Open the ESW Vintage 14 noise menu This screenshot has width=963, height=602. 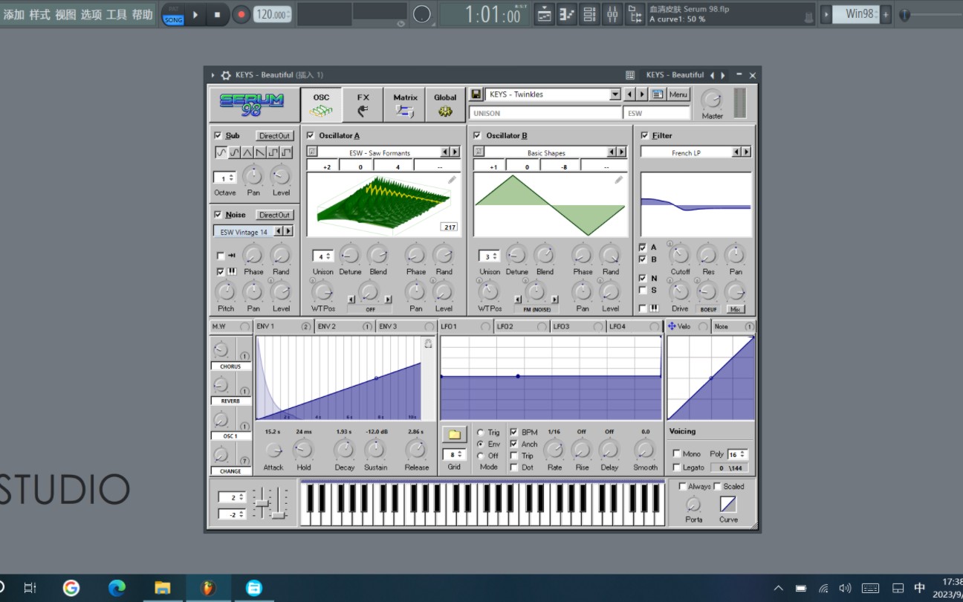click(244, 232)
